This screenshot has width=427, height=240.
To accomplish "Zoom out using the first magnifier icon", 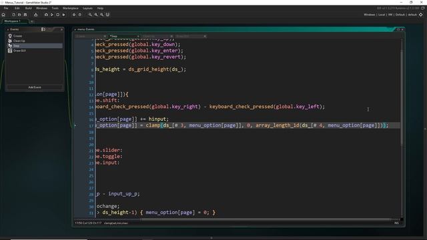I will click(x=90, y=15).
